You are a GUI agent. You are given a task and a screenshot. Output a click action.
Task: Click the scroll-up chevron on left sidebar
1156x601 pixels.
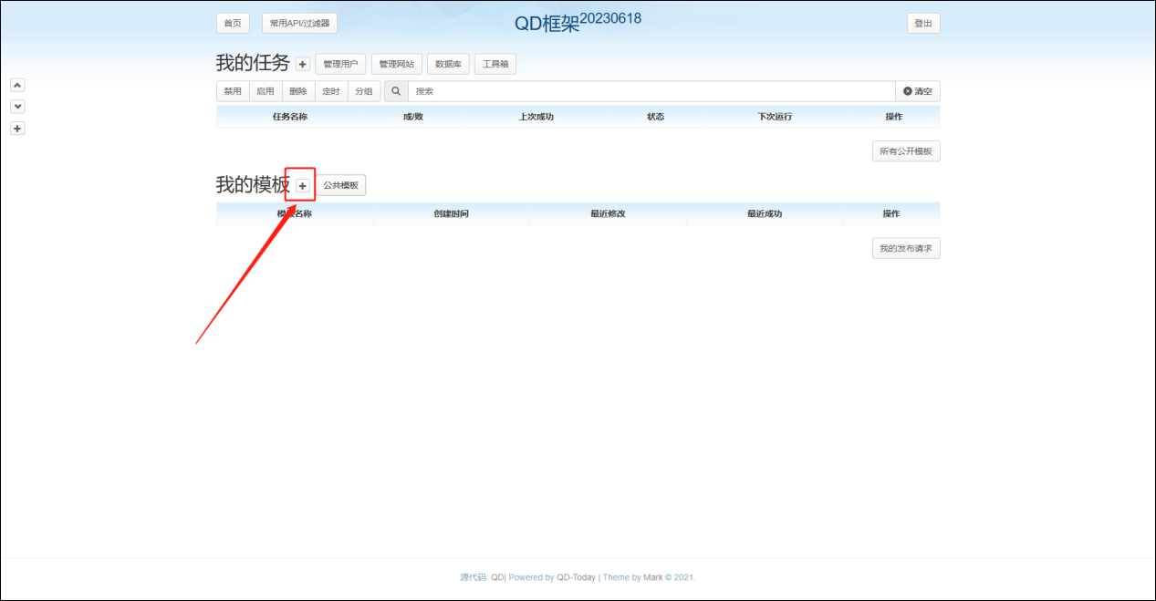tap(17, 85)
